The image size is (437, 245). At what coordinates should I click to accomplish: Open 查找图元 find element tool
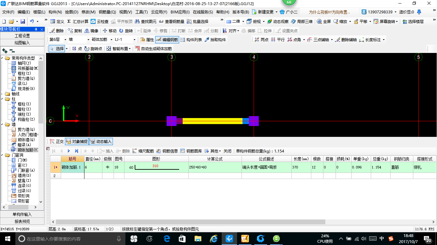[x=146, y=21]
